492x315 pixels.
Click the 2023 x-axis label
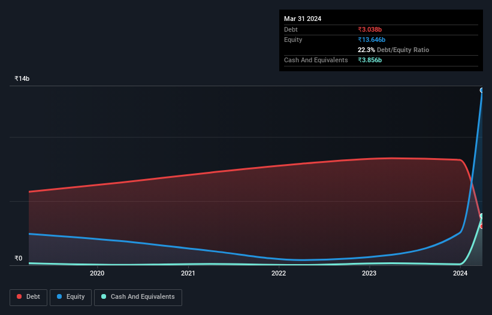tap(369, 273)
